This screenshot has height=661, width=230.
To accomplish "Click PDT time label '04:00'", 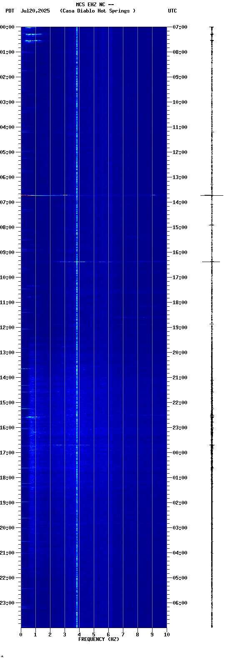I will coord(7,127).
